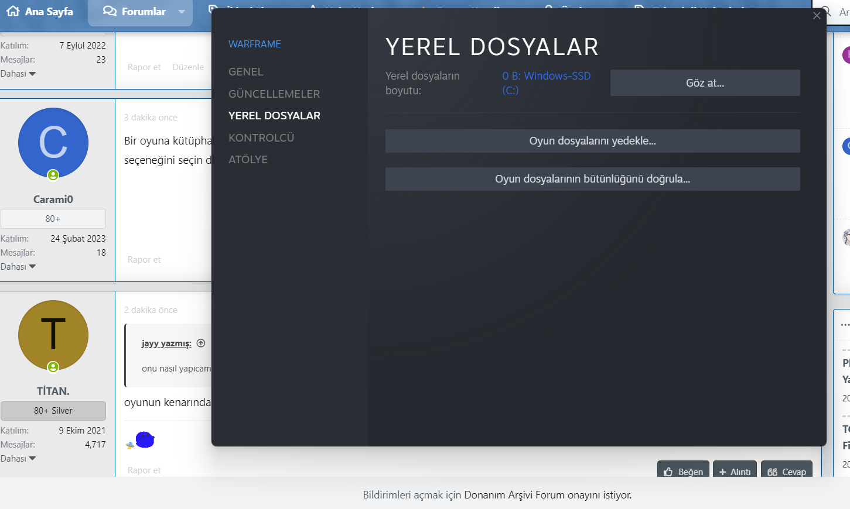Viewport: 850px width, 509px height.
Task: Click the arrow icon beside jayy yazmış quote
Action: (x=200, y=343)
